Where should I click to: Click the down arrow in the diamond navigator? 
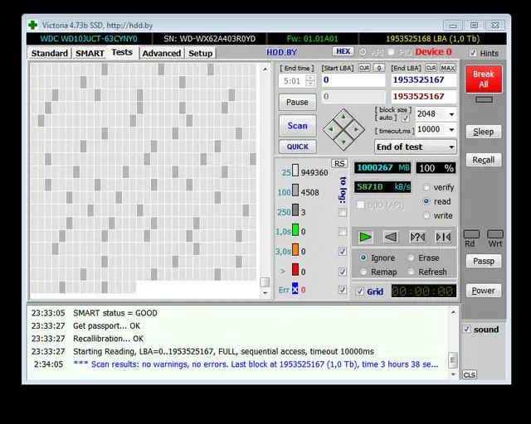click(x=343, y=142)
